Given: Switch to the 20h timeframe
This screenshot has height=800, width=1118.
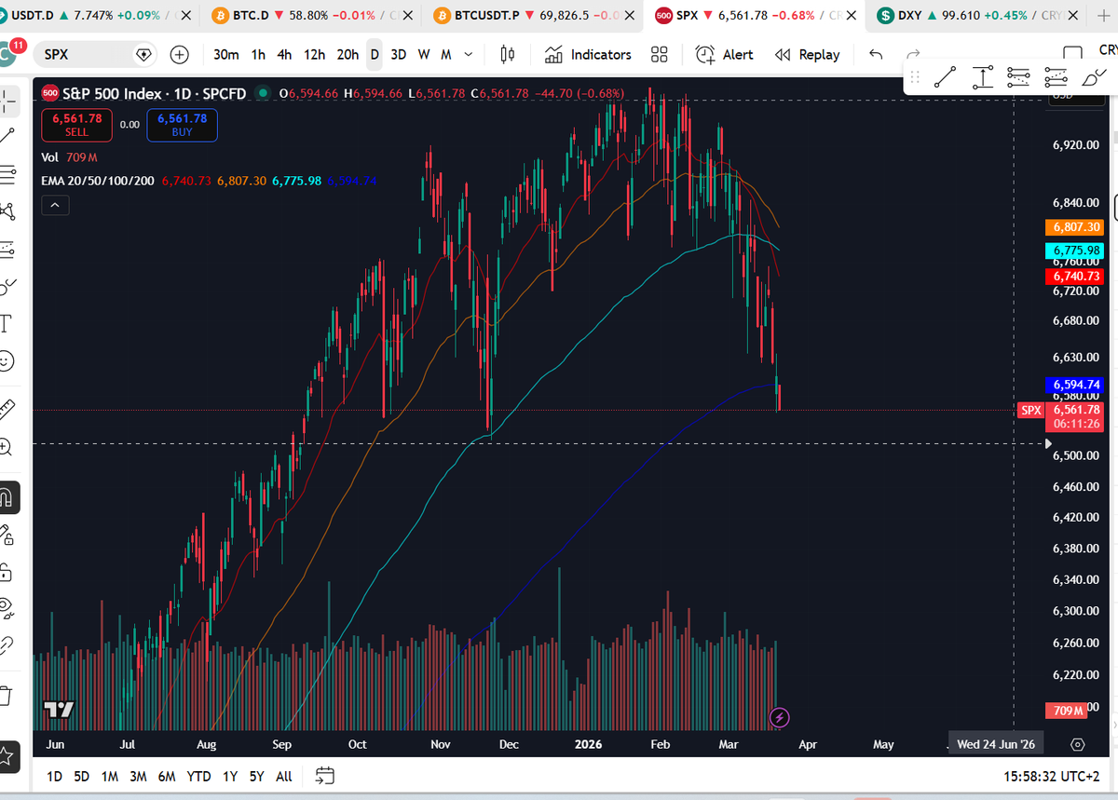Looking at the screenshot, I should pos(348,55).
